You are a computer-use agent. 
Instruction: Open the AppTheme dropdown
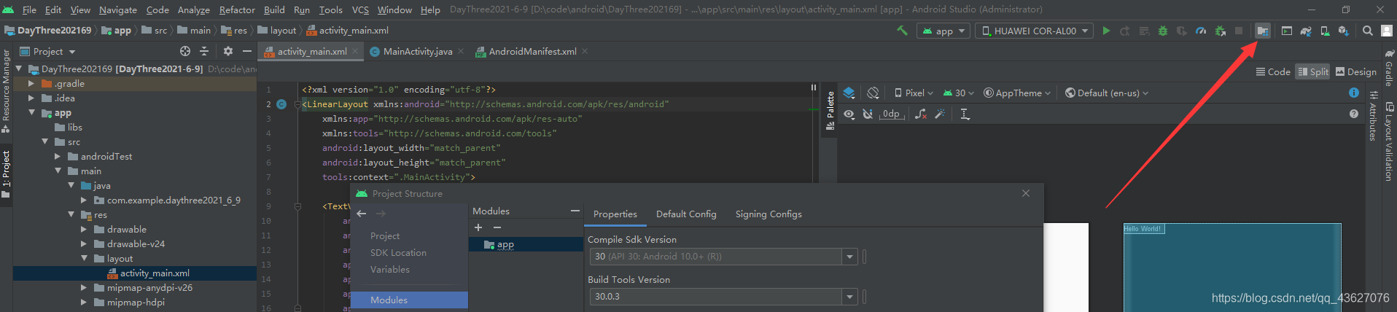(1017, 93)
